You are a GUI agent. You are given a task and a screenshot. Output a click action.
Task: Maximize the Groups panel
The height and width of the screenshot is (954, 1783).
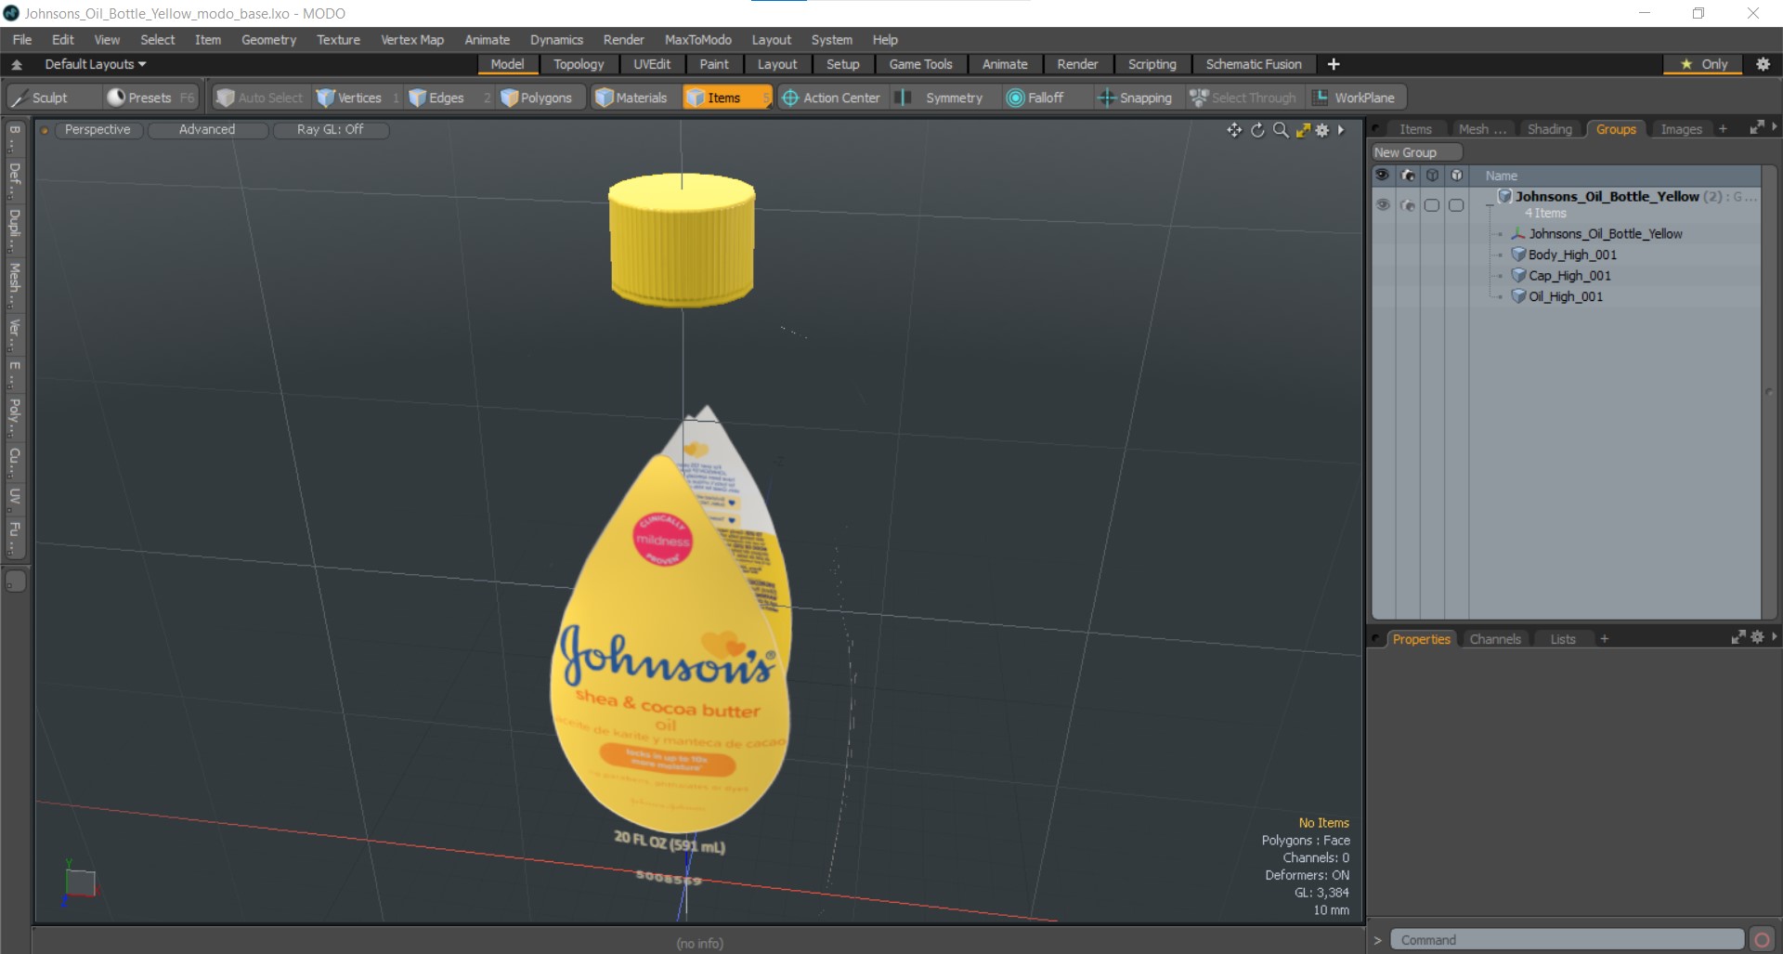coord(1756,127)
